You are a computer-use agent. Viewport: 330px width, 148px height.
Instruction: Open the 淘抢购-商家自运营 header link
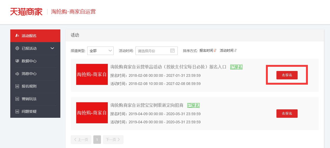point(73,12)
